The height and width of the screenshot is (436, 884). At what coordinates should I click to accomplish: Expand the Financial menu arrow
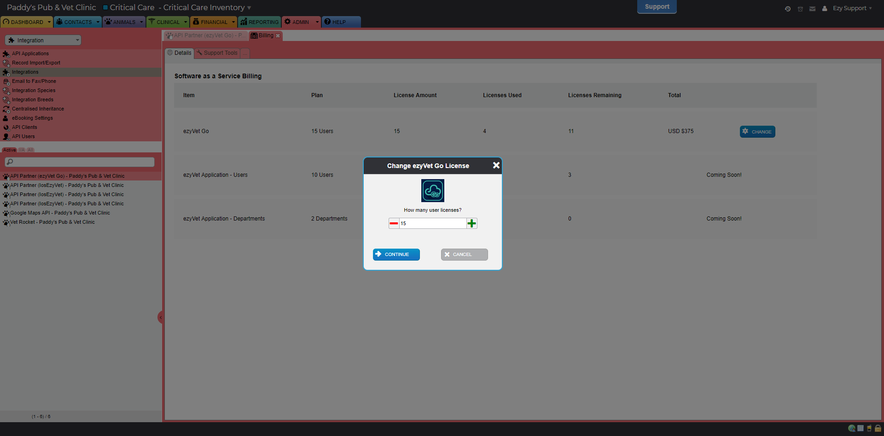pyautogui.click(x=233, y=22)
